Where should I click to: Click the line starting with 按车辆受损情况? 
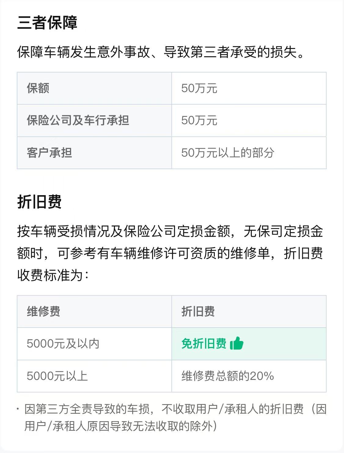point(170,232)
